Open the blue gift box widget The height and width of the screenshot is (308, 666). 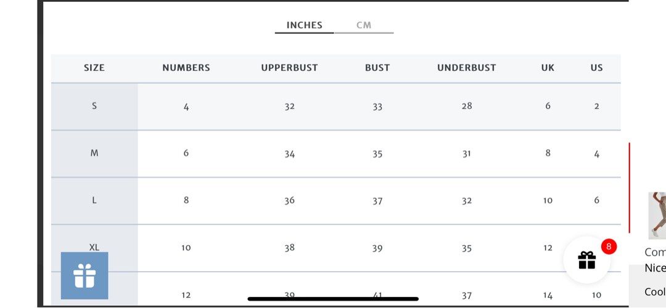84,275
